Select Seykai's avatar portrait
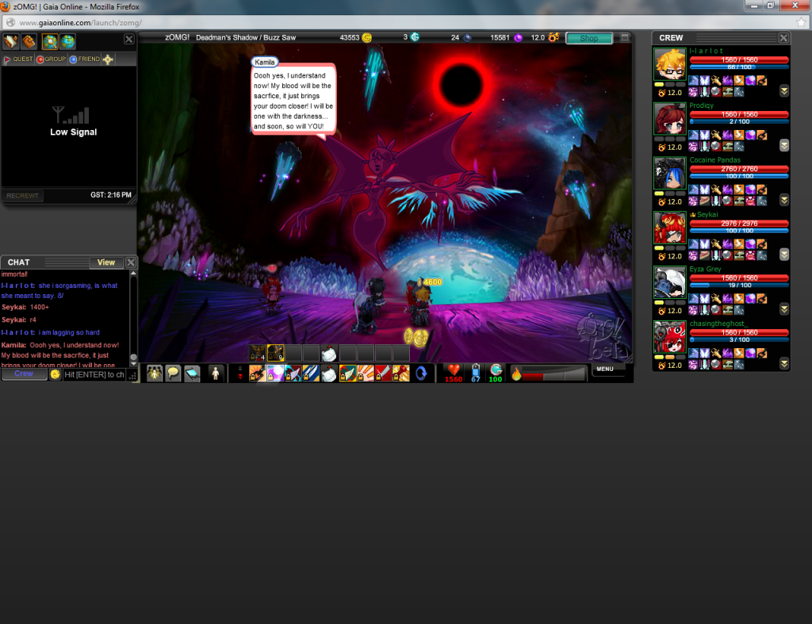The image size is (812, 624). [669, 228]
